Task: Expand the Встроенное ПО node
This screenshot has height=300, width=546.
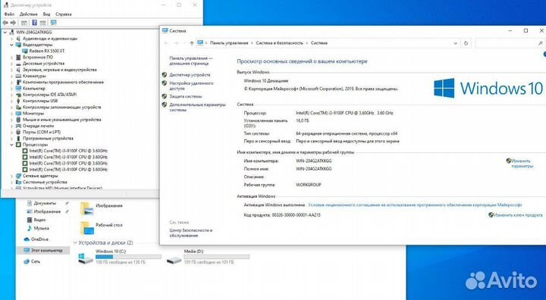Action: pyautogui.click(x=11, y=58)
